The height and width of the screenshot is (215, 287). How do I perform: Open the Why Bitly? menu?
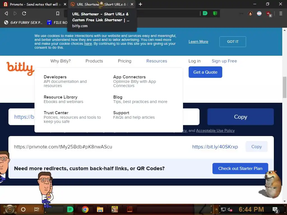pos(61,61)
